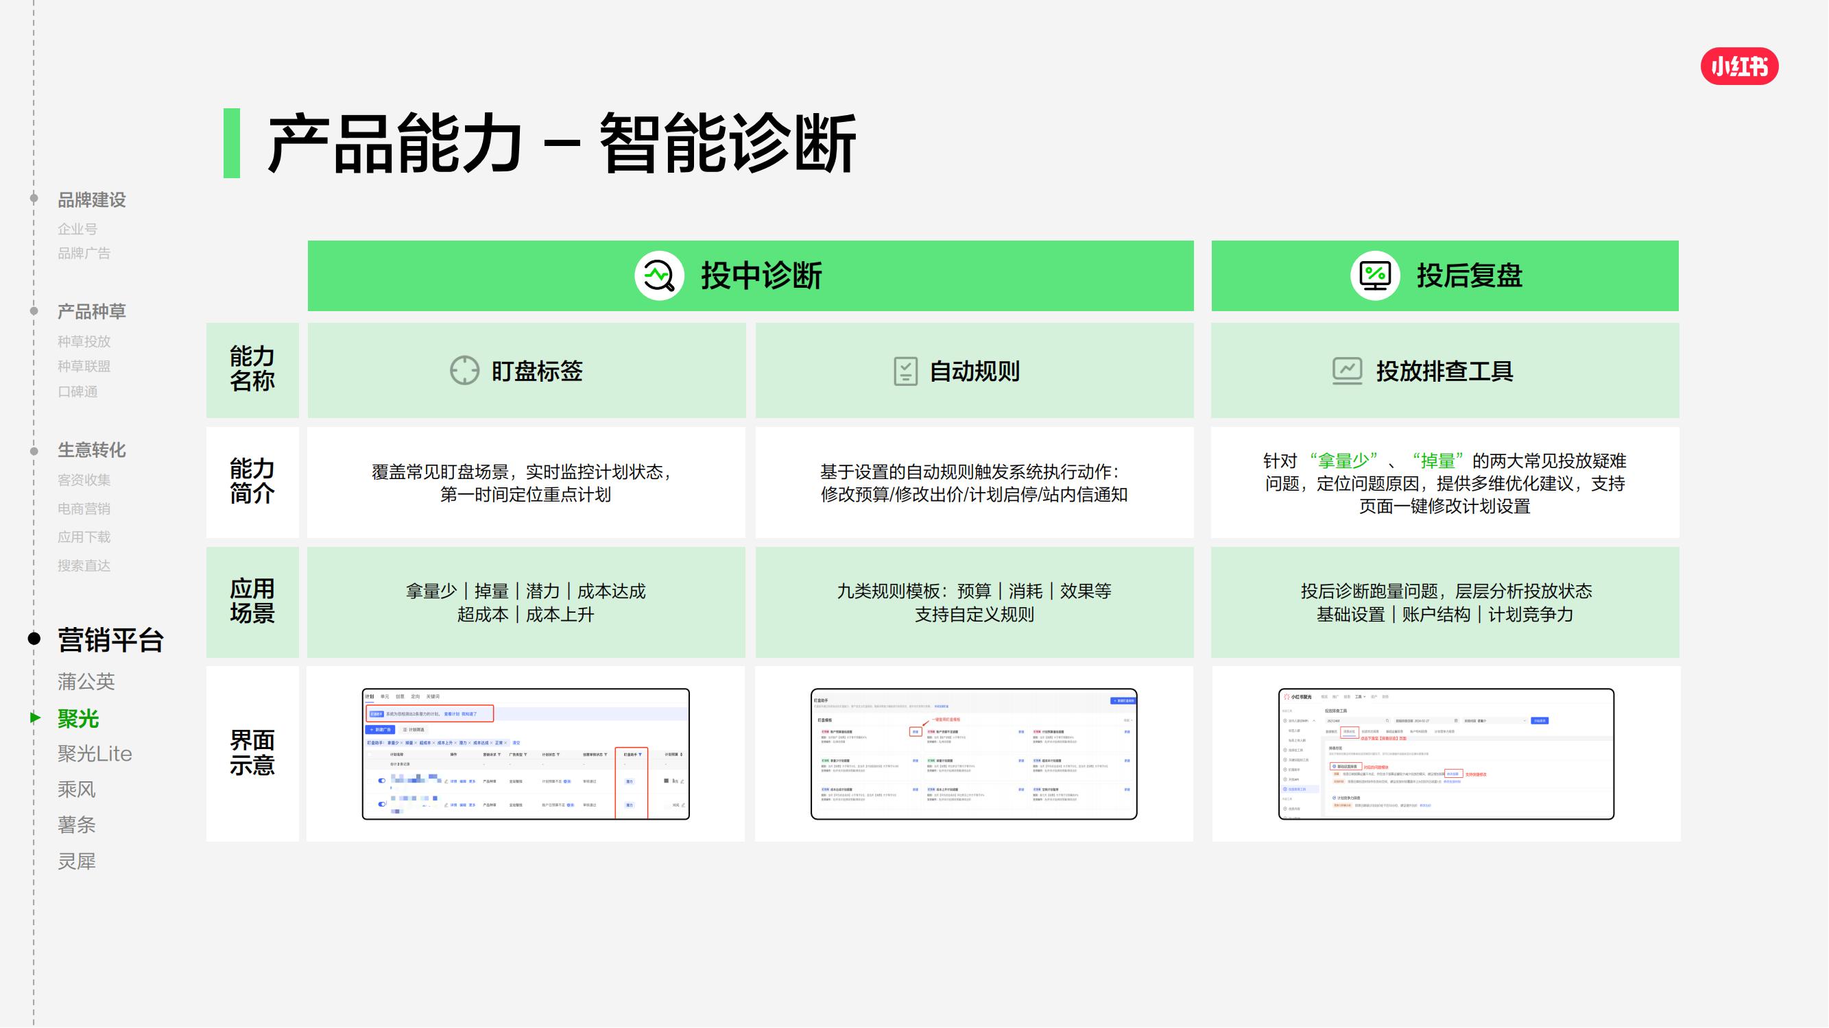The width and height of the screenshot is (1829, 1028).
Task: Click the 小红书 red logo badge
Action: click(1739, 66)
